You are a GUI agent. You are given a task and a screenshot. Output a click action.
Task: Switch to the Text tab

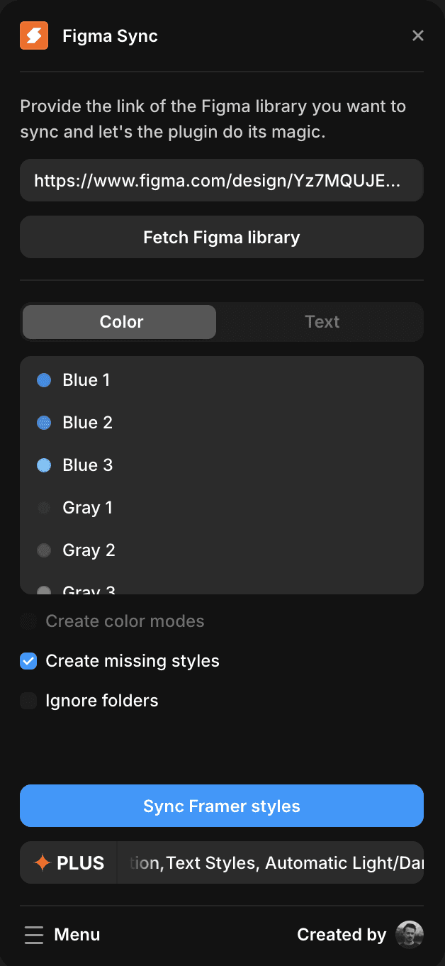(x=322, y=321)
